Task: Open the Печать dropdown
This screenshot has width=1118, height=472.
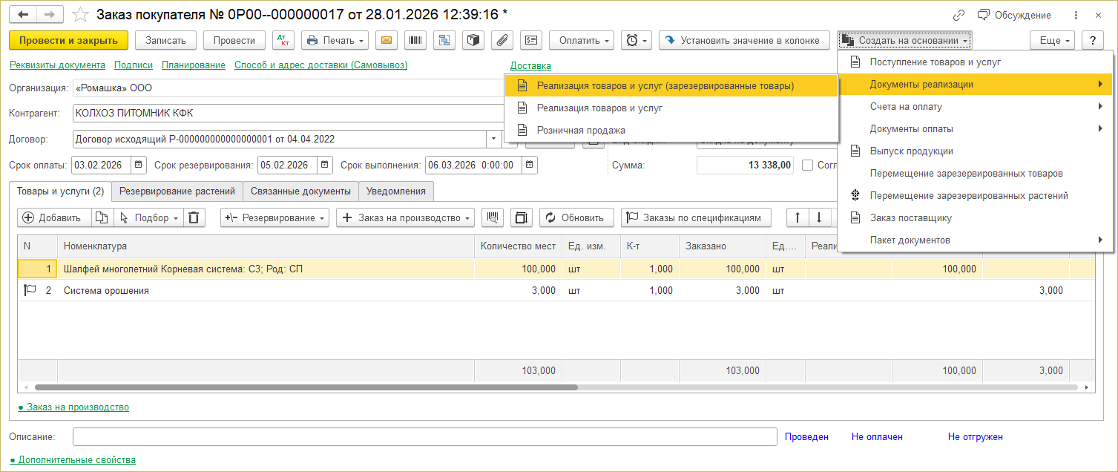Action: pyautogui.click(x=335, y=40)
